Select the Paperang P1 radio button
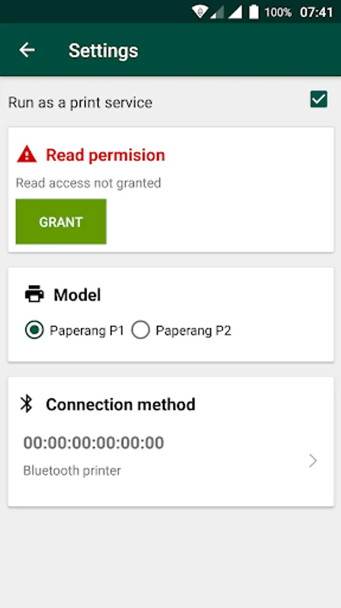The height and width of the screenshot is (608, 341). tap(34, 330)
